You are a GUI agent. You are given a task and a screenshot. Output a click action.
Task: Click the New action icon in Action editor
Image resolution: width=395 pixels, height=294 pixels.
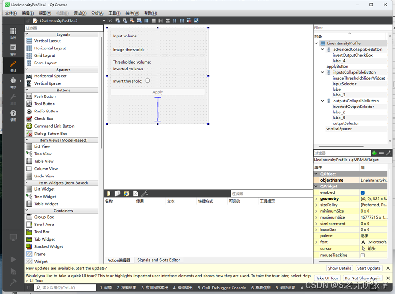(x=108, y=193)
